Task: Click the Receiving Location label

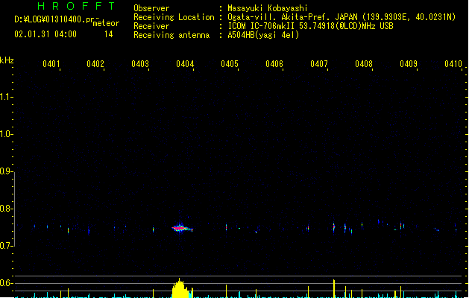Action: click(174, 17)
